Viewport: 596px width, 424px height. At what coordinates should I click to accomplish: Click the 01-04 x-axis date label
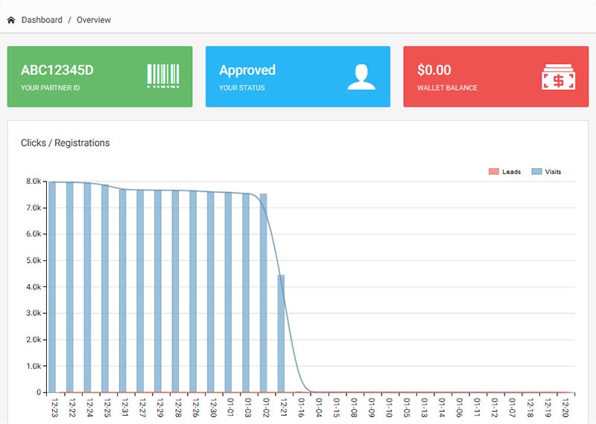(x=318, y=407)
